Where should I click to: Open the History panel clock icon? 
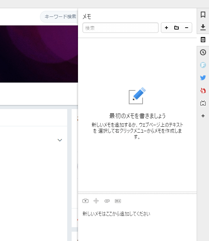click(203, 52)
